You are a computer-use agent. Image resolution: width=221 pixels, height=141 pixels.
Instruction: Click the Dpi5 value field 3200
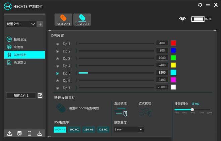point(162,72)
